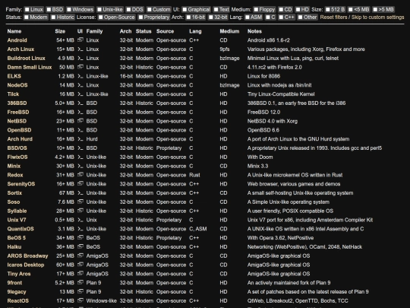Click terminal icon in Minix row

(x=80, y=166)
